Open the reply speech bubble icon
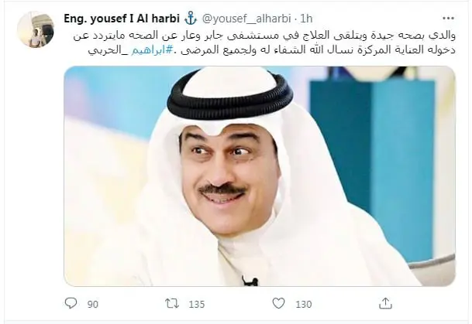 (x=71, y=303)
